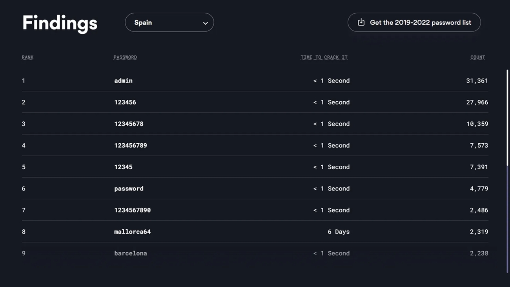Click the 6 Days crack time value

[x=339, y=232]
